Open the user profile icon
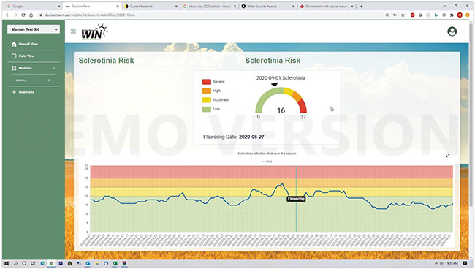Viewport: 475px width, 269px height. [x=452, y=31]
